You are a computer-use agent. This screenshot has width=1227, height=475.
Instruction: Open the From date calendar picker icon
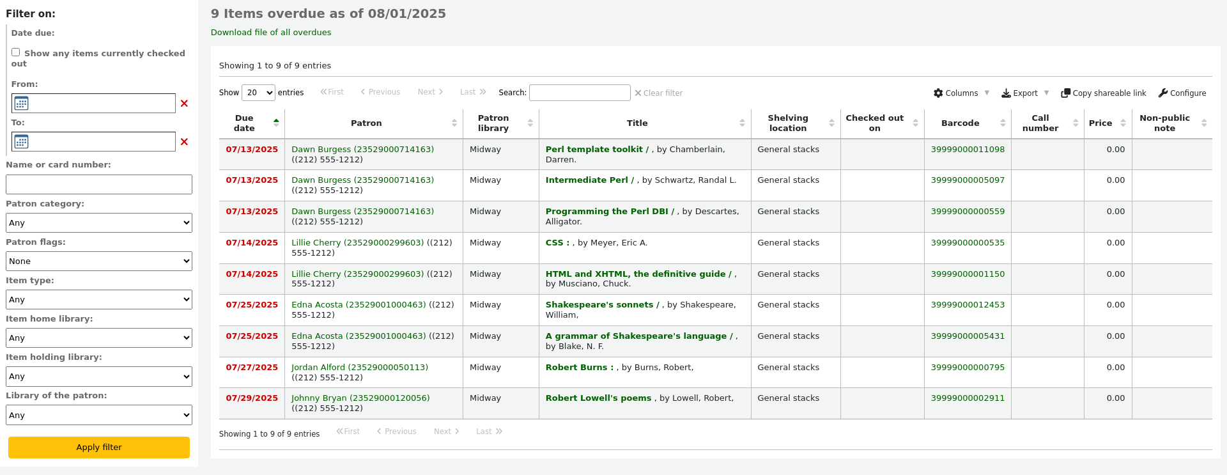coord(21,103)
